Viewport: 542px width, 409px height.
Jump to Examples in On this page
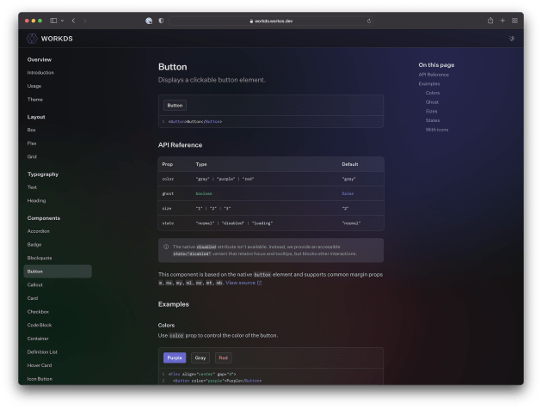pyautogui.click(x=429, y=84)
